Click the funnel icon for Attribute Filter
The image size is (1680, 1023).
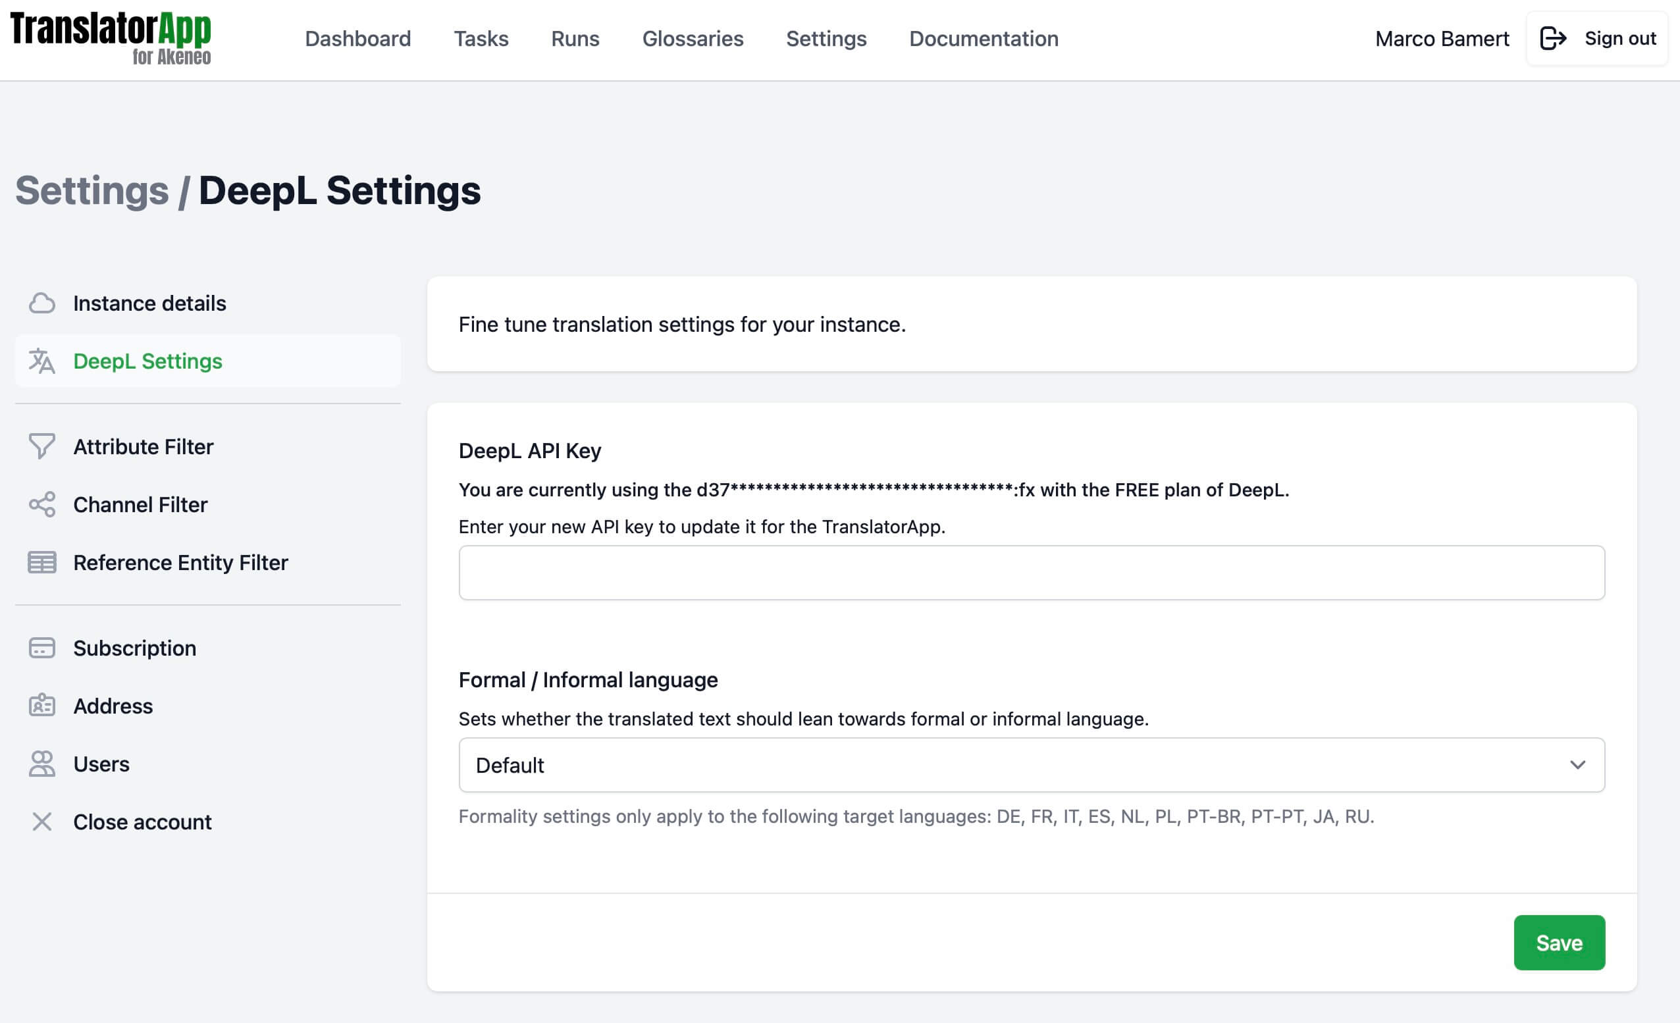click(x=42, y=447)
